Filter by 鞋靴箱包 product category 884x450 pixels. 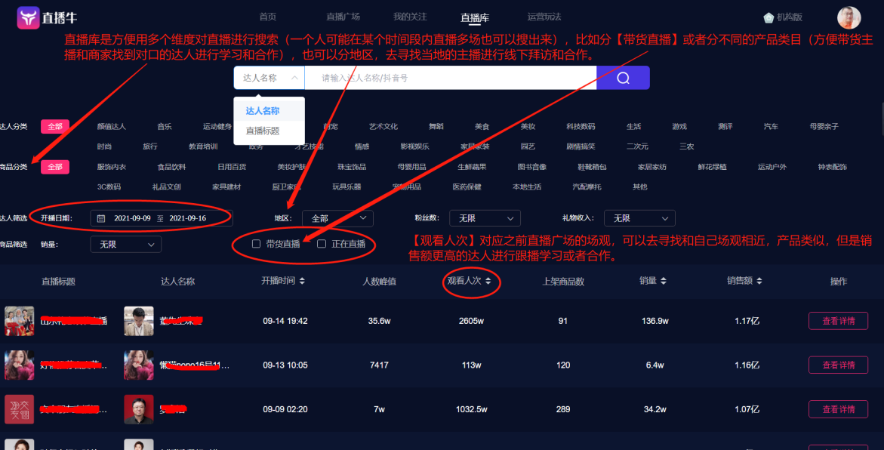[x=592, y=167]
